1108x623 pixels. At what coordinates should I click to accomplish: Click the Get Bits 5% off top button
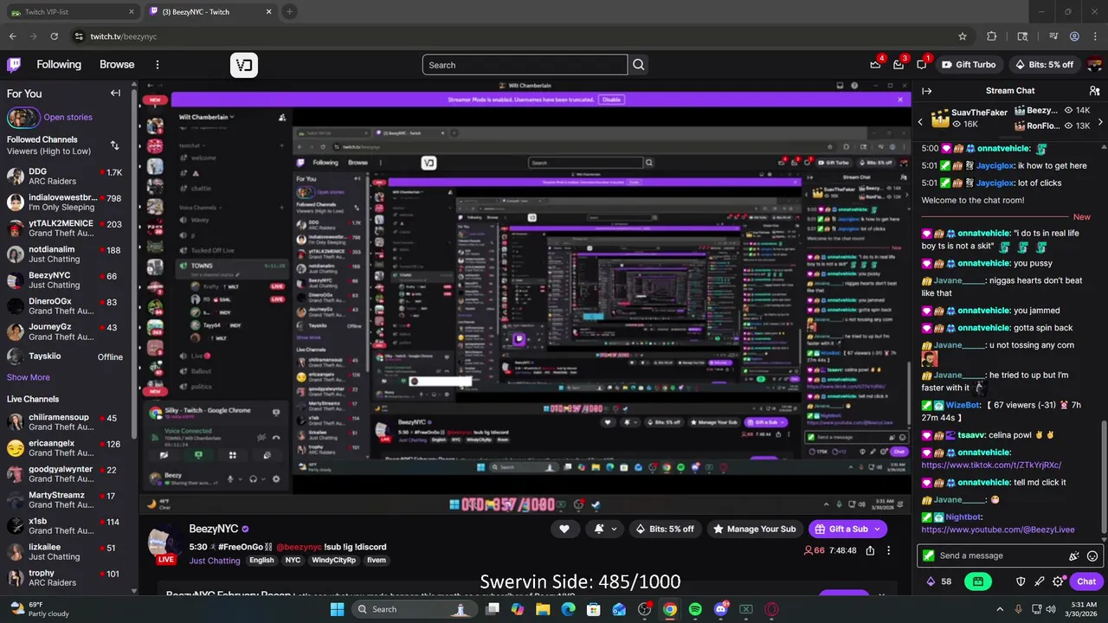(1046, 65)
